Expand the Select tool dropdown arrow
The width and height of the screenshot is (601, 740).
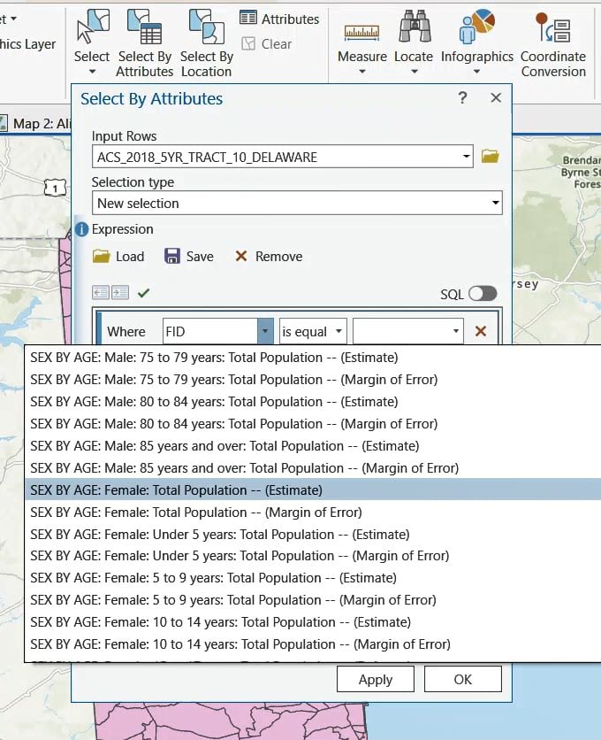pos(93,72)
